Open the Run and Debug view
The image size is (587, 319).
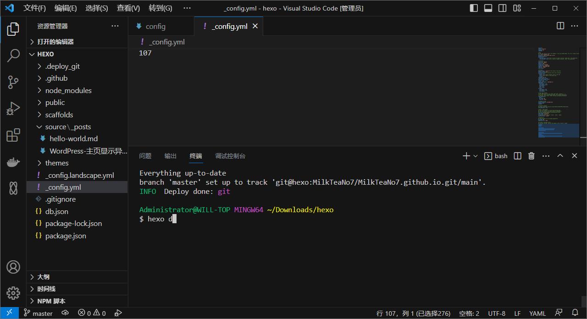click(x=13, y=109)
